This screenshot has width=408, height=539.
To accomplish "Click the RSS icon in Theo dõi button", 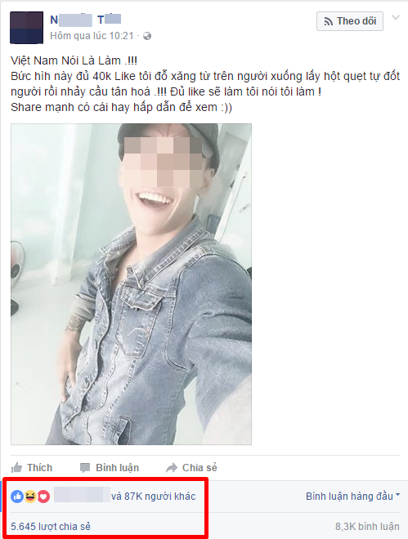I will 328,21.
